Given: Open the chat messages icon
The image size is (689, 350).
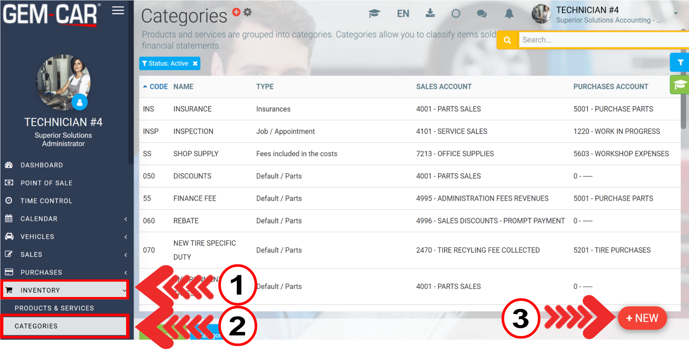Looking at the screenshot, I should (482, 14).
